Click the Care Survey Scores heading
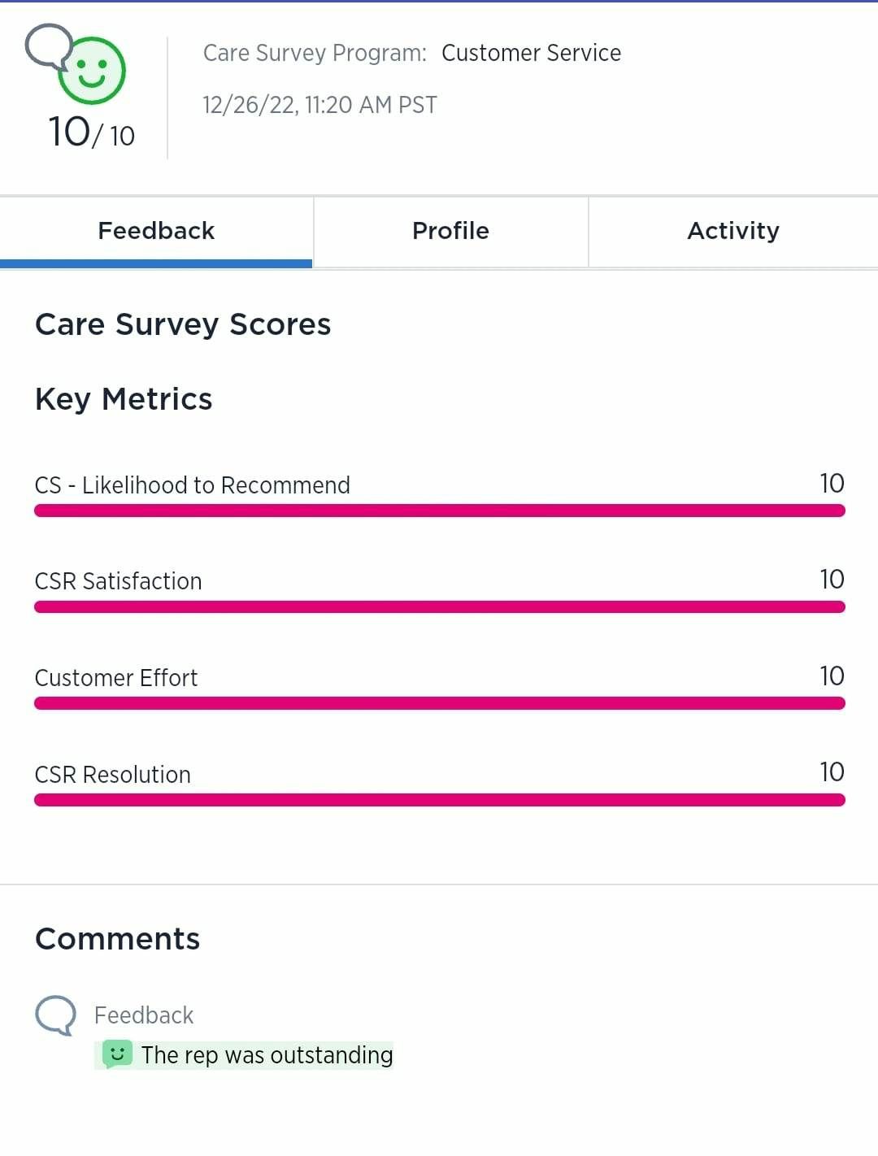This screenshot has height=1156, width=878. [x=183, y=324]
